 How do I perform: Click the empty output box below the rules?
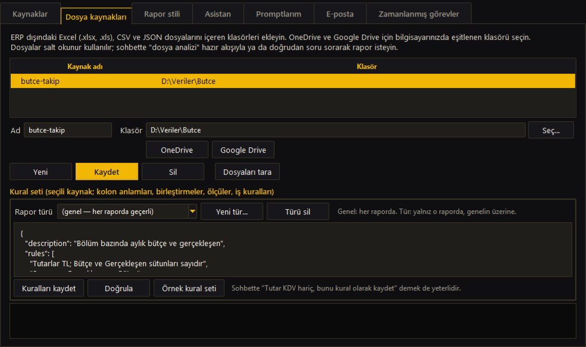coord(292,321)
